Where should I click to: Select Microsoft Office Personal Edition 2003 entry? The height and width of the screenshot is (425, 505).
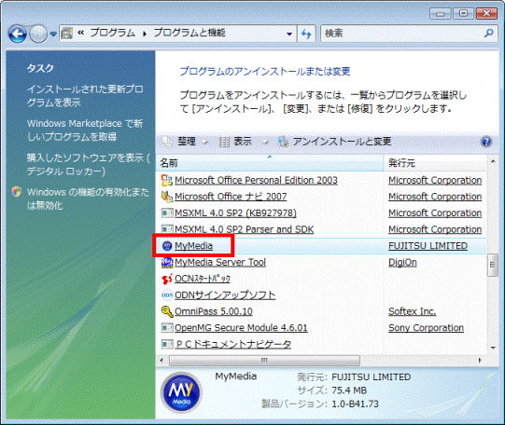[256, 181]
